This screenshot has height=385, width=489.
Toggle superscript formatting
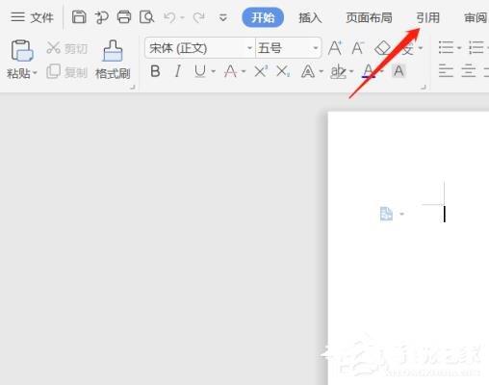click(261, 71)
